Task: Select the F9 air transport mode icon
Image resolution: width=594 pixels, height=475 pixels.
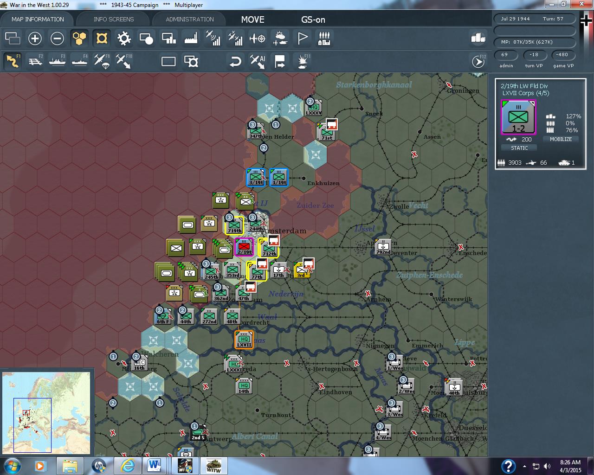Action: [x=102, y=61]
